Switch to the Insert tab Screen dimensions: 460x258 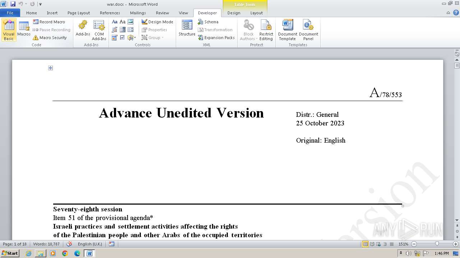(x=52, y=13)
